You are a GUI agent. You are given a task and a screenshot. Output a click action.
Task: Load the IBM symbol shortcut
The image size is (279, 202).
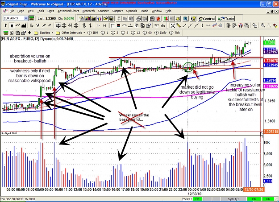click(x=93, y=33)
